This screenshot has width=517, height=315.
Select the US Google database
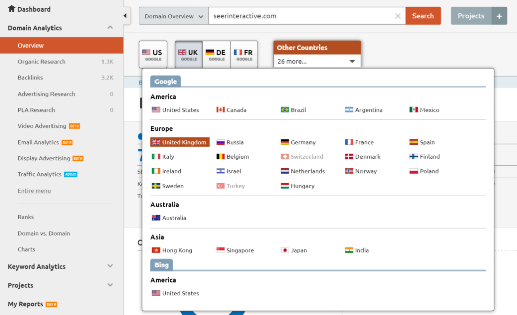point(152,53)
